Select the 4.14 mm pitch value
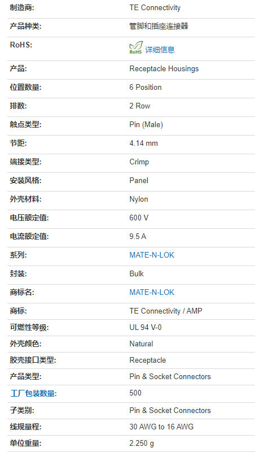 [143, 144]
